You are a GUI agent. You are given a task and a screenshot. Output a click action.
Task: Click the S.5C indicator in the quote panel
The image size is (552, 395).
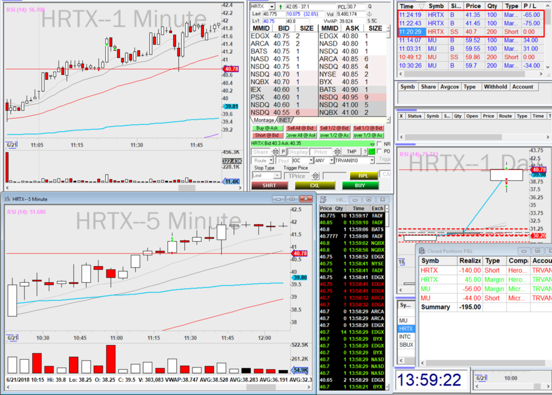pos(371,20)
